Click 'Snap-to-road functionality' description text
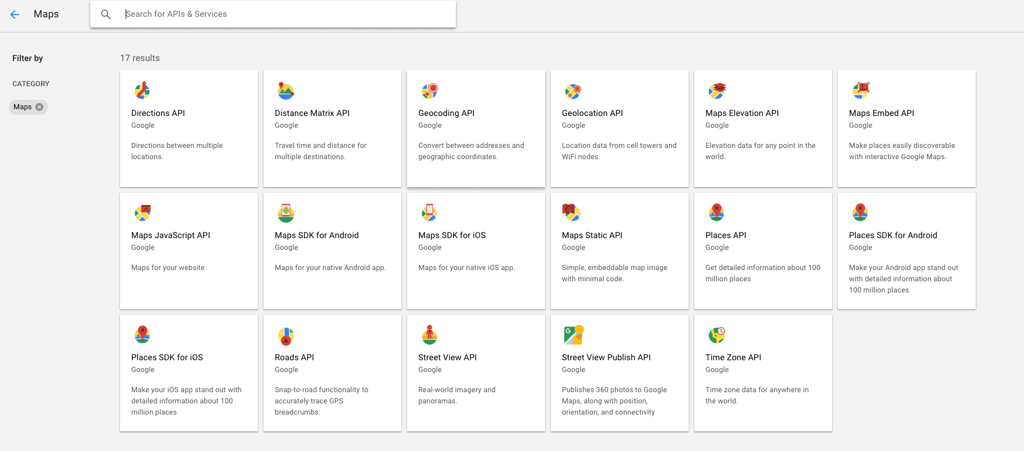Screen dimensions: 1024x451 pyautogui.click(x=321, y=401)
